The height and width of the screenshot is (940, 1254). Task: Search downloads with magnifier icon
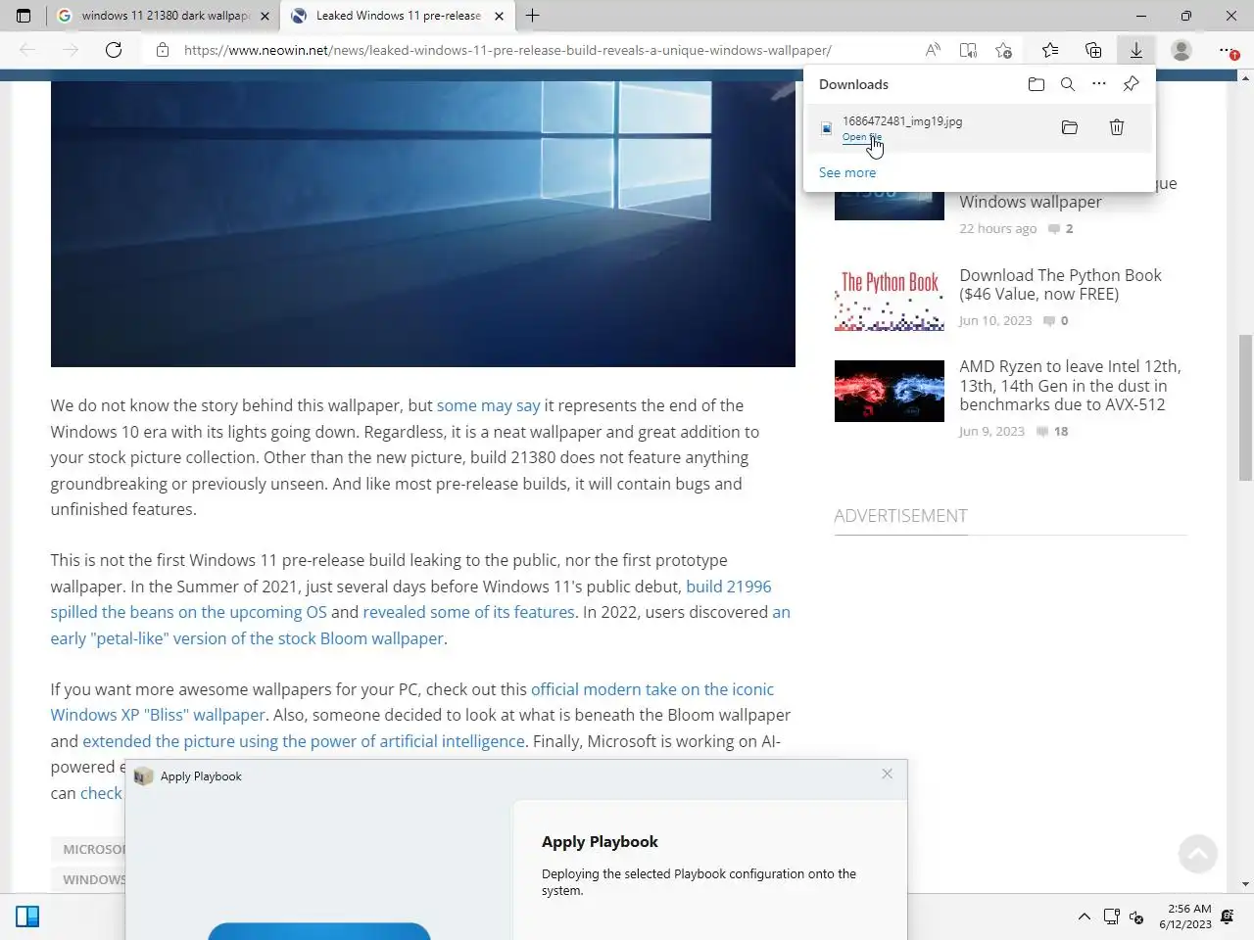[x=1068, y=84]
